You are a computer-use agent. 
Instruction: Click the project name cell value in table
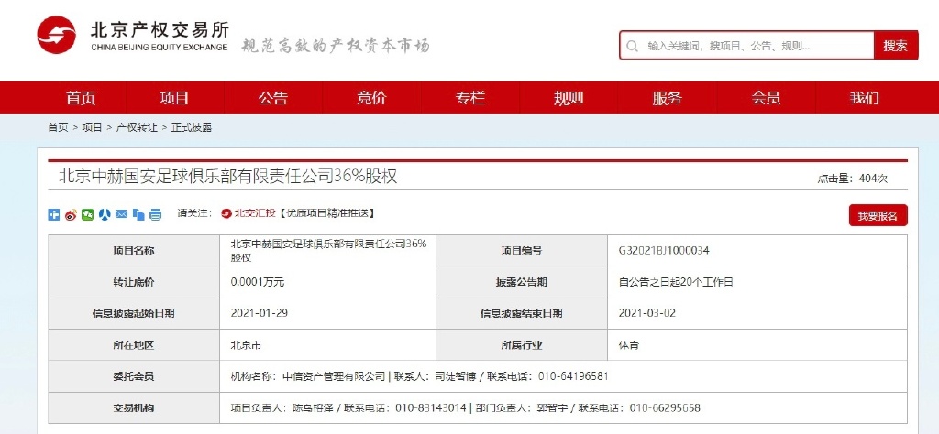pos(329,251)
